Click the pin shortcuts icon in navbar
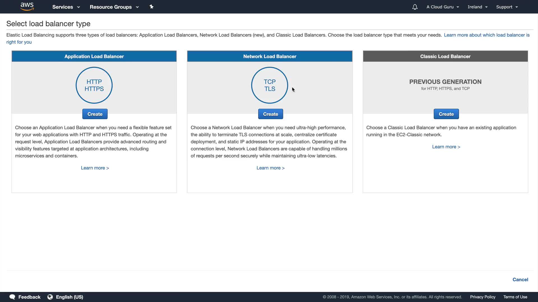 tap(152, 7)
